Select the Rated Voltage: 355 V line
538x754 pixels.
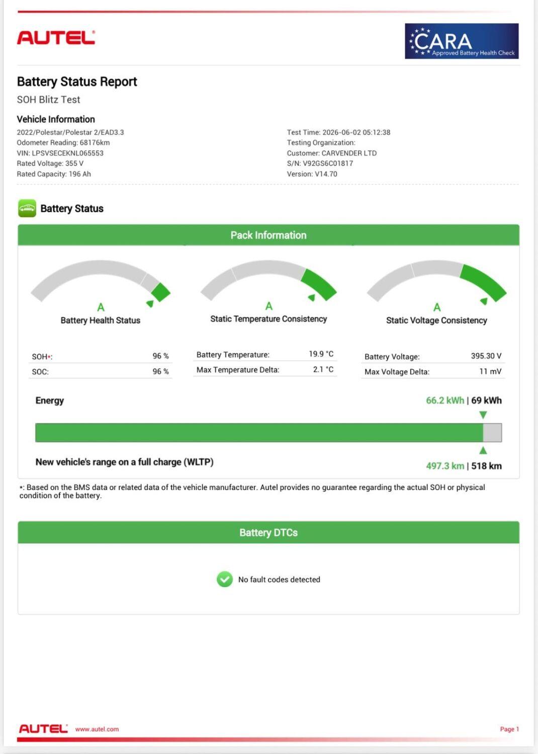click(50, 163)
